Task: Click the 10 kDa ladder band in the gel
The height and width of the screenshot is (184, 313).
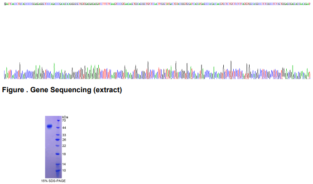Action: [58, 171]
